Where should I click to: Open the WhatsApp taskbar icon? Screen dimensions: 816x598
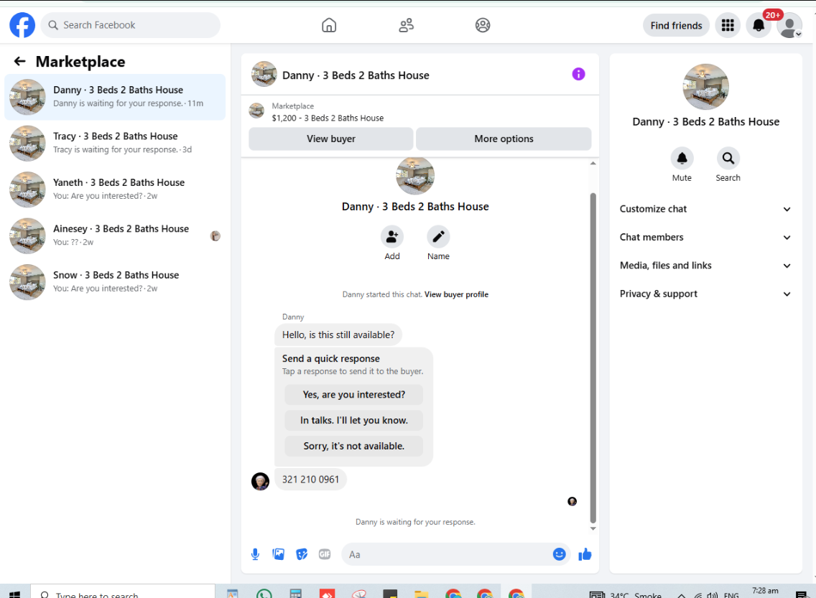(264, 594)
